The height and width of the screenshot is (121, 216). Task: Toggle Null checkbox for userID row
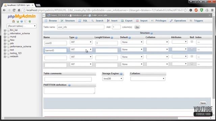click(192, 41)
